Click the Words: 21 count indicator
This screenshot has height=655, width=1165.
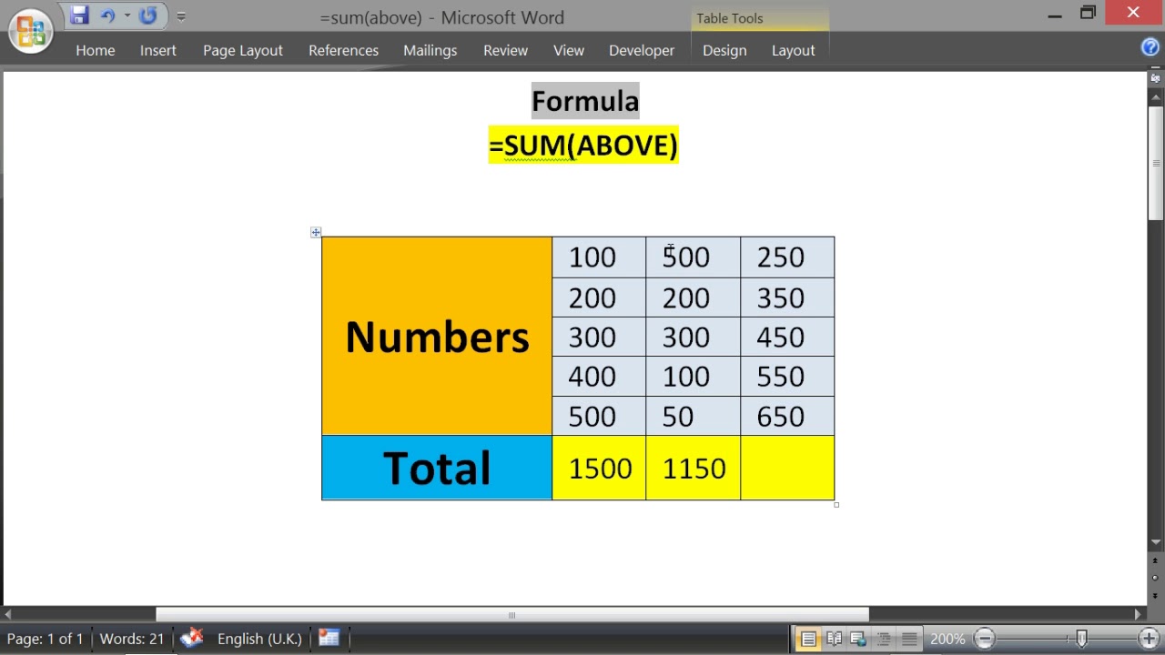pos(132,639)
